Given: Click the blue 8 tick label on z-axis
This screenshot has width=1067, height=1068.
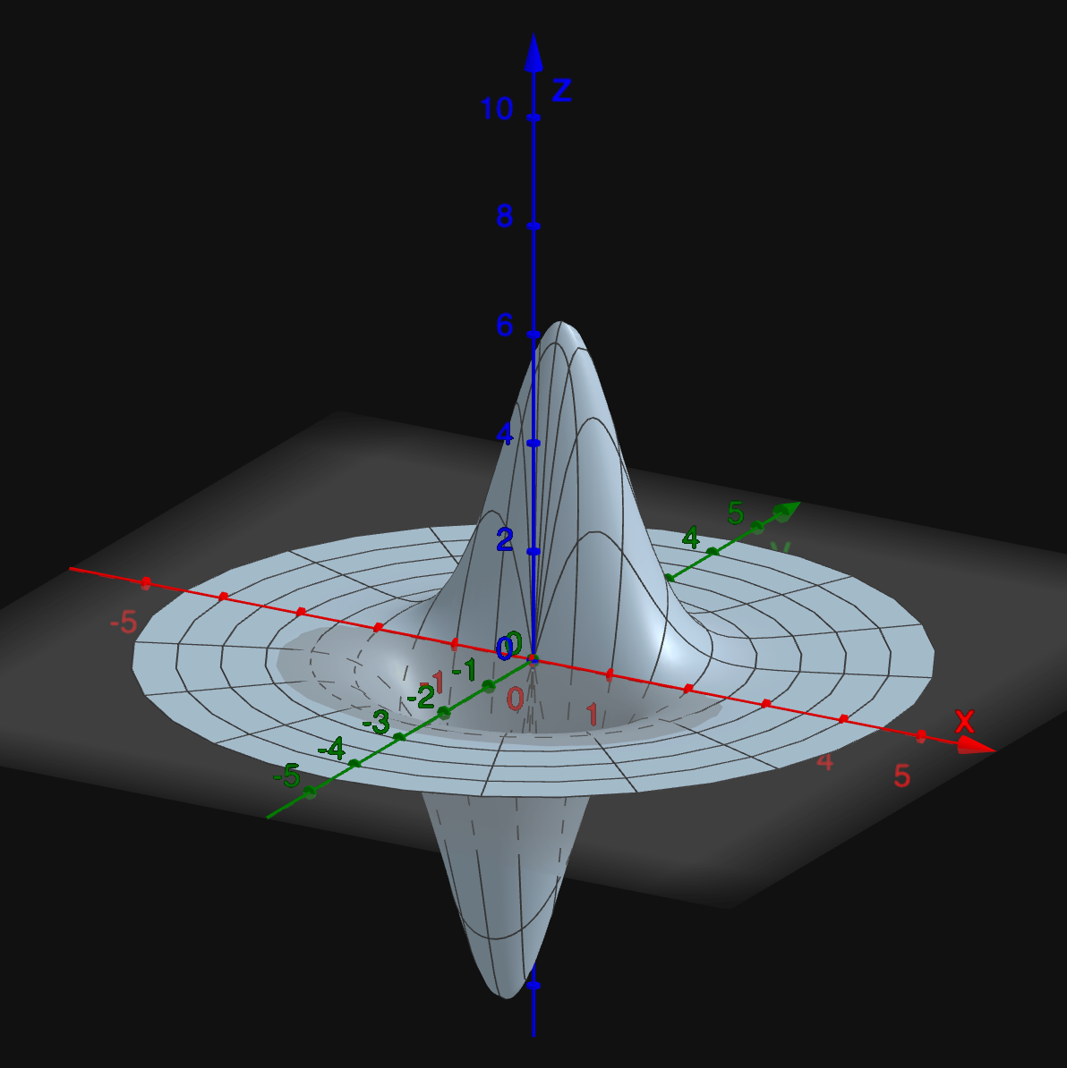Looking at the screenshot, I should (x=505, y=216).
